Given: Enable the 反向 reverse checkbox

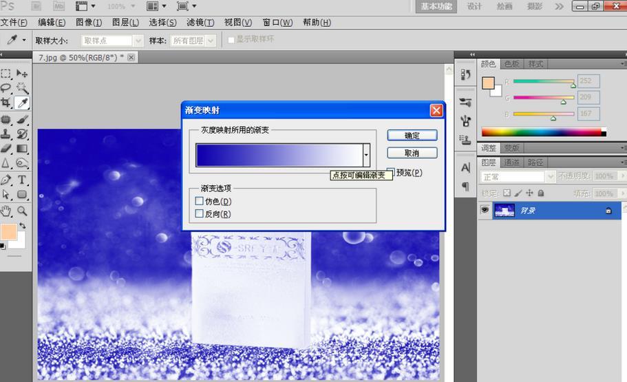Looking at the screenshot, I should coord(199,213).
